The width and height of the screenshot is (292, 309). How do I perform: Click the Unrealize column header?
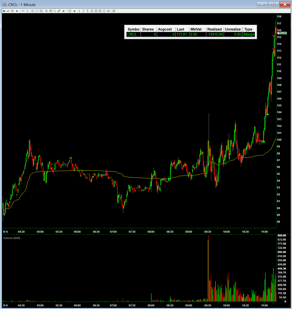[233, 29]
